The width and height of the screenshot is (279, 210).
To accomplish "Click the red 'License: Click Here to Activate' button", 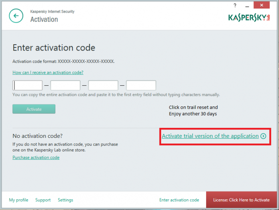I will tap(241, 200).
